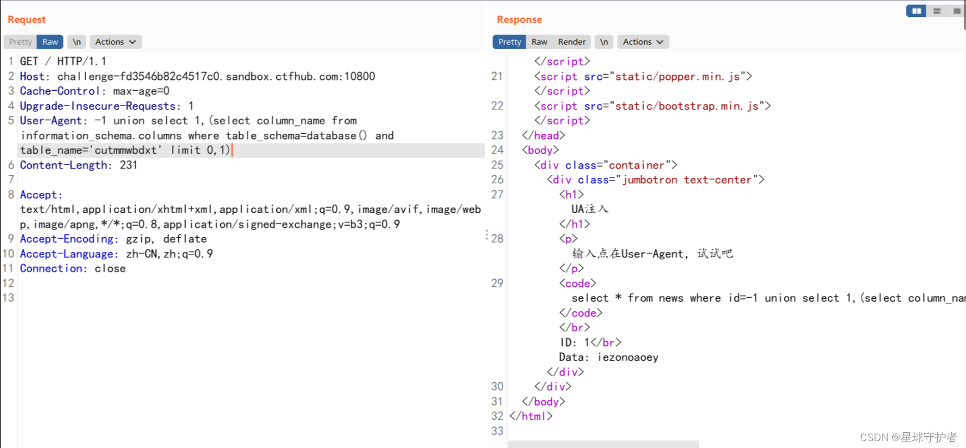The width and height of the screenshot is (966, 448).
Task: Click the Accept-Encoding: gzip, deflate line
Action: pyautogui.click(x=114, y=239)
